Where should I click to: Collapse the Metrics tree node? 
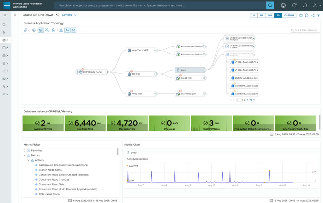[x=25, y=155]
